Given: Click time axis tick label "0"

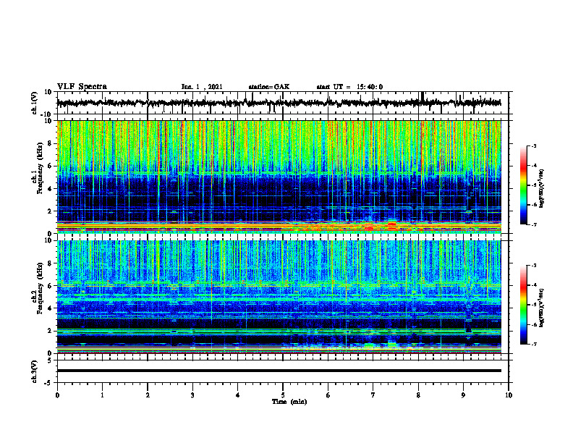Looking at the screenshot, I should (57, 395).
